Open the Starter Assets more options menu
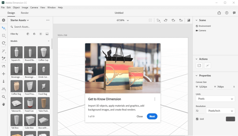This screenshot has height=136, width=238. tap(48, 20)
